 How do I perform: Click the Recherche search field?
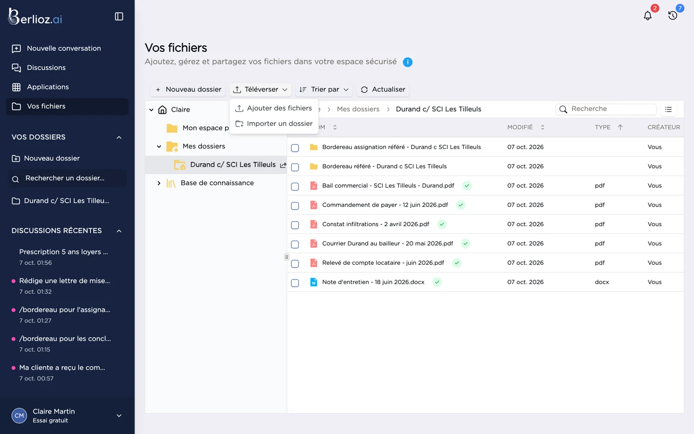point(606,109)
